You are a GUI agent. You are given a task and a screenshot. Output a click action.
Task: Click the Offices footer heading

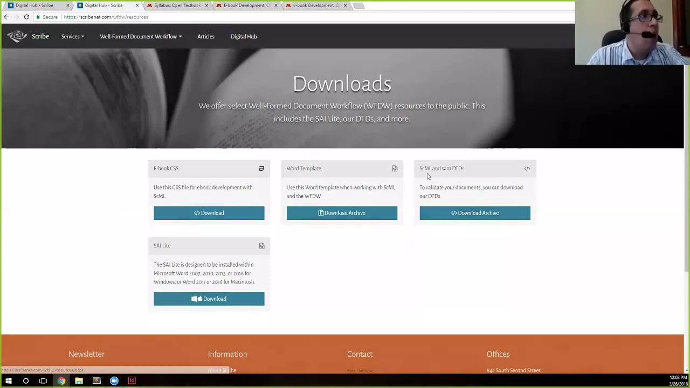498,354
